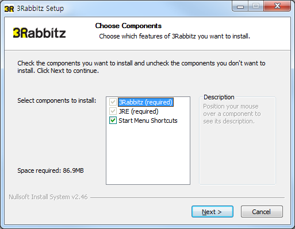This screenshot has width=295, height=229.
Task: Click the Description panel area
Action: tap(237, 141)
